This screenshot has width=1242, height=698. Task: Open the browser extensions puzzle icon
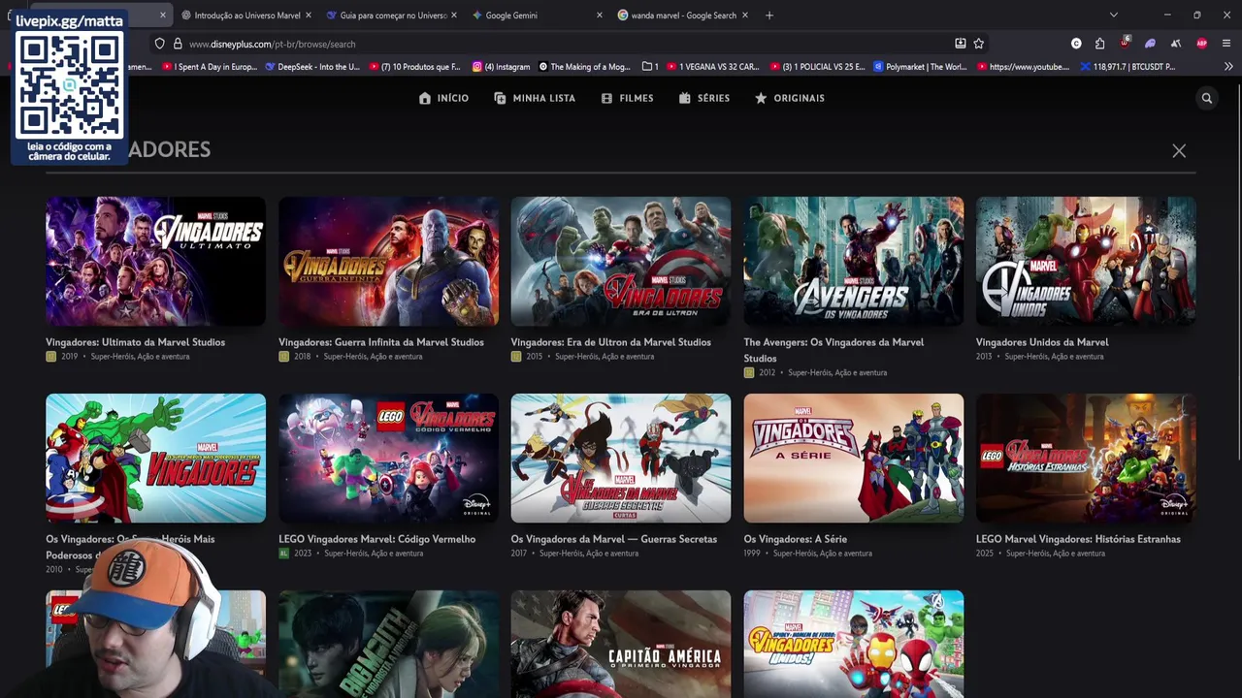1099,44
